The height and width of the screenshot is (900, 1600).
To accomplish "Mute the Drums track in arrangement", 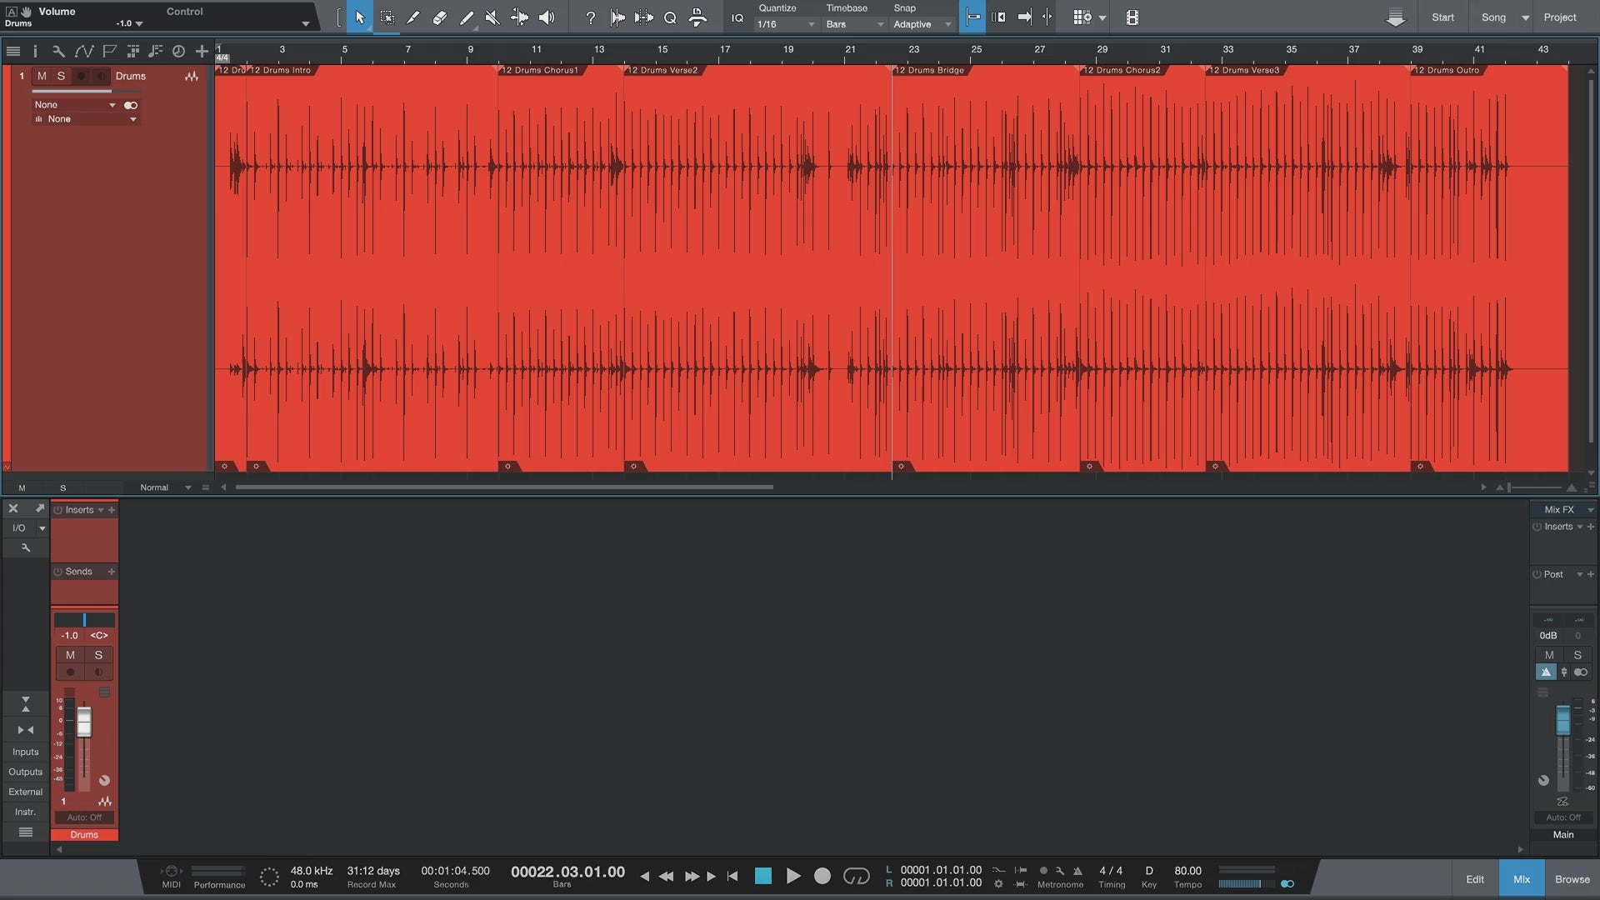I will click(x=42, y=76).
